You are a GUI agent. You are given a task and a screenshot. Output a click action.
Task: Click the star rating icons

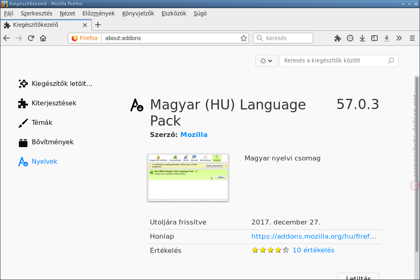tap(271, 250)
